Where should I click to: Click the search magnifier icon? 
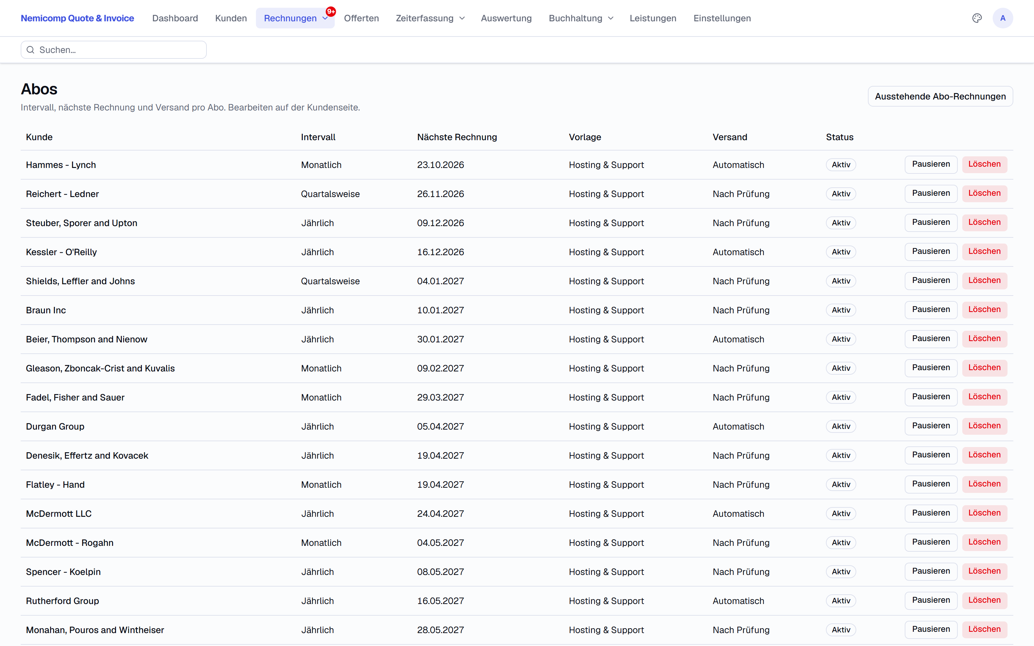30,50
